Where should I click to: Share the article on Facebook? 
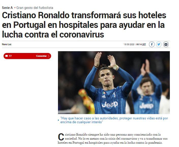(x=152, y=44)
